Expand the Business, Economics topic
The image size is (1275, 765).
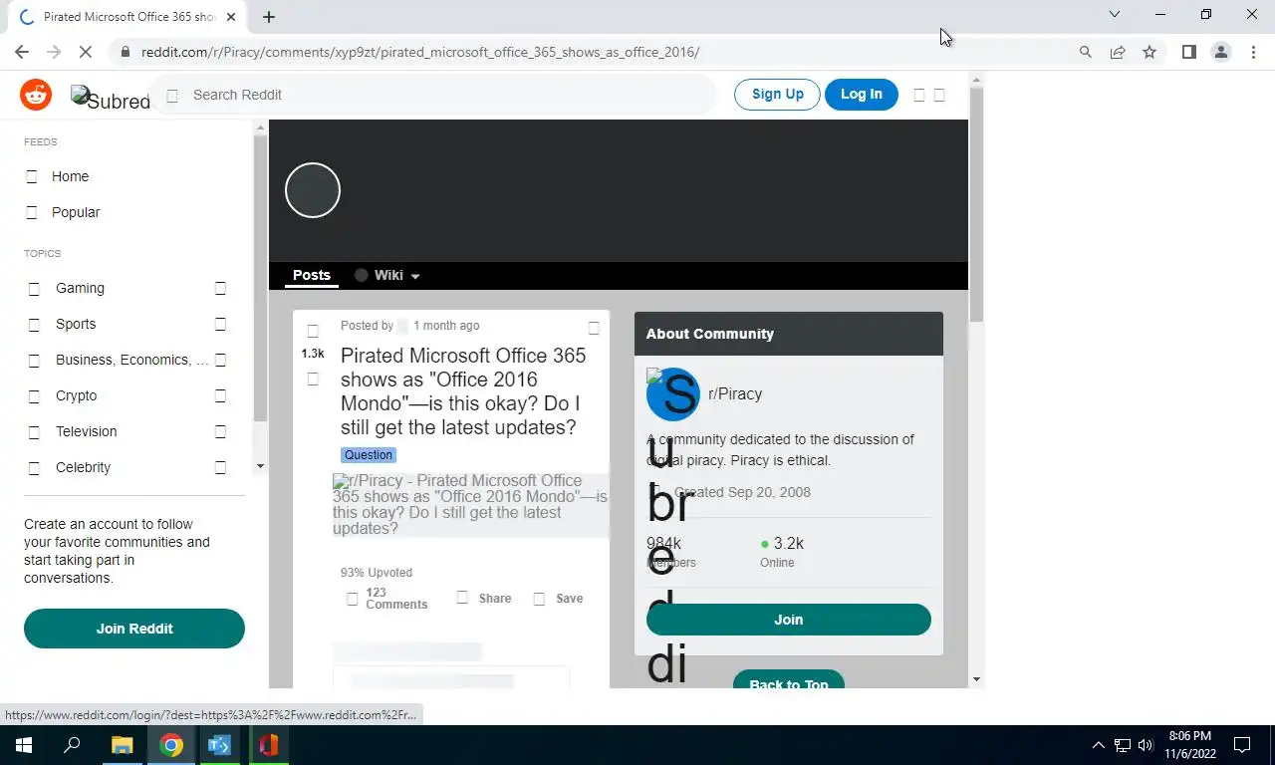click(220, 360)
